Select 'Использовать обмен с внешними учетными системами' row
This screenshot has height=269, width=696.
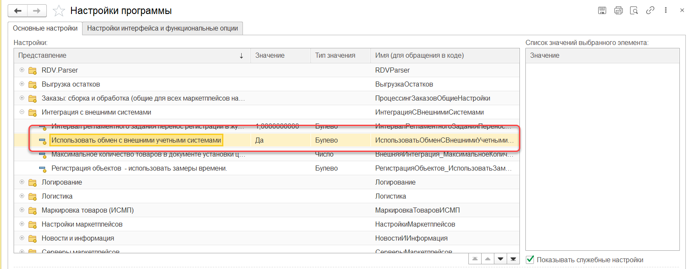click(x=136, y=140)
